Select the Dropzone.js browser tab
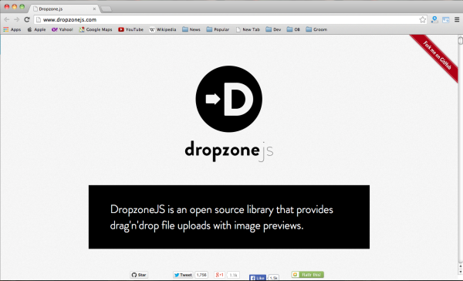 [x=63, y=8]
